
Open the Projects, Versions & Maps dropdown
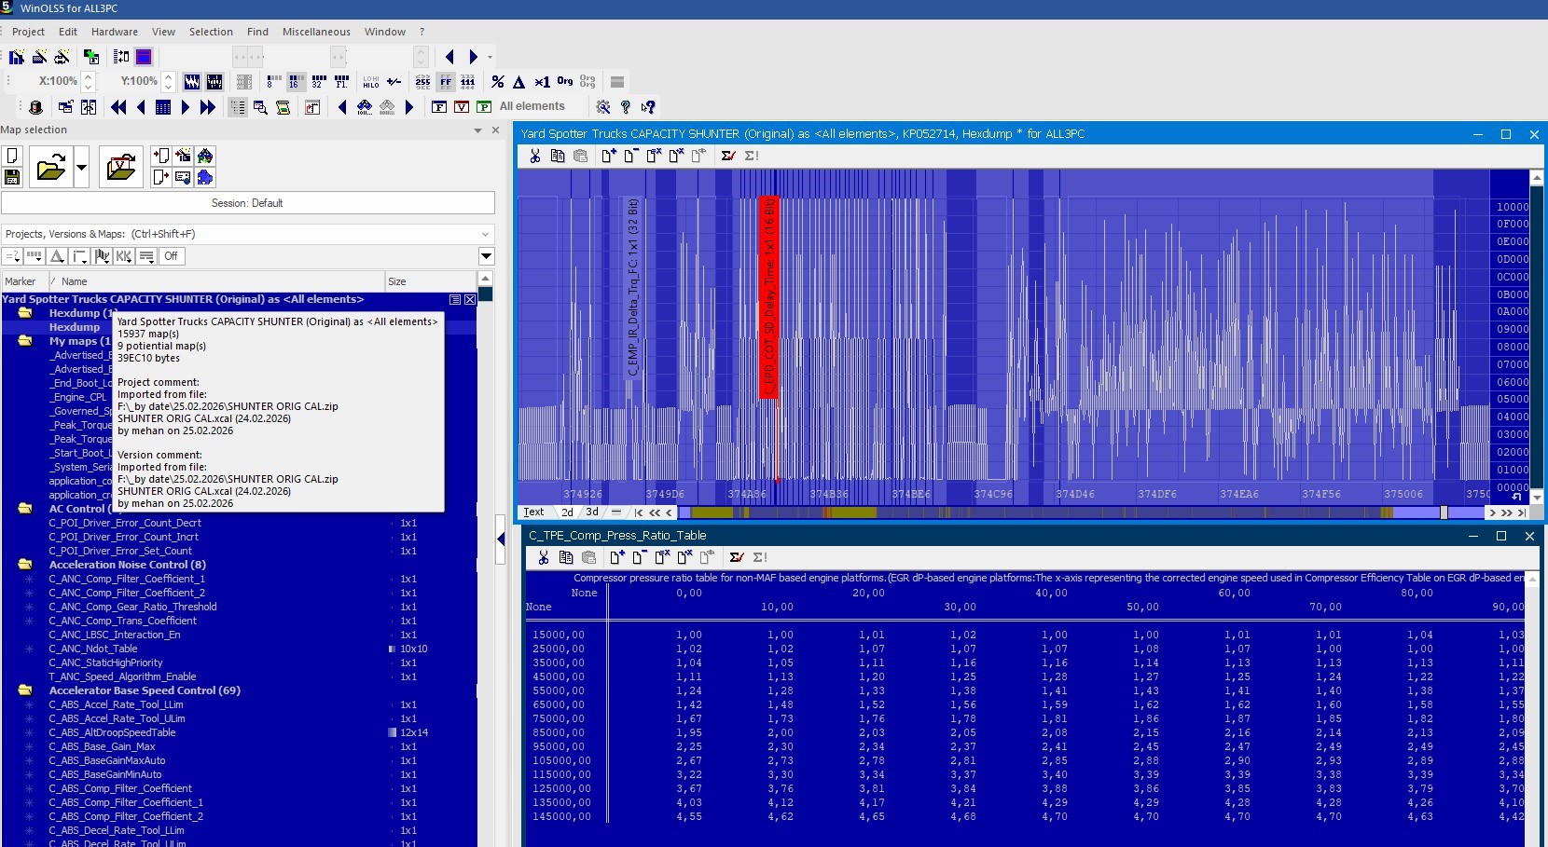[485, 234]
